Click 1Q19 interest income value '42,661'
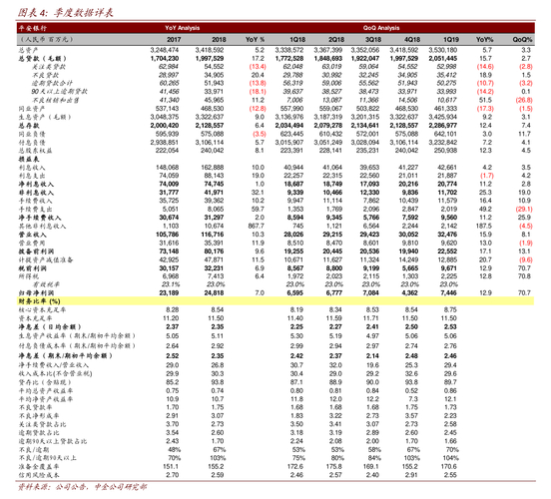The width and height of the screenshot is (551, 499). (447, 168)
